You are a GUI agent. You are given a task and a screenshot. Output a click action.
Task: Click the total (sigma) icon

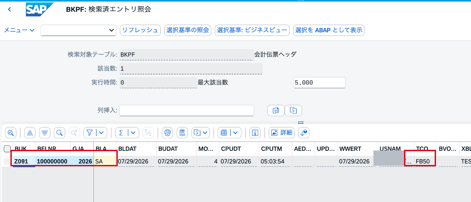pyautogui.click(x=121, y=133)
